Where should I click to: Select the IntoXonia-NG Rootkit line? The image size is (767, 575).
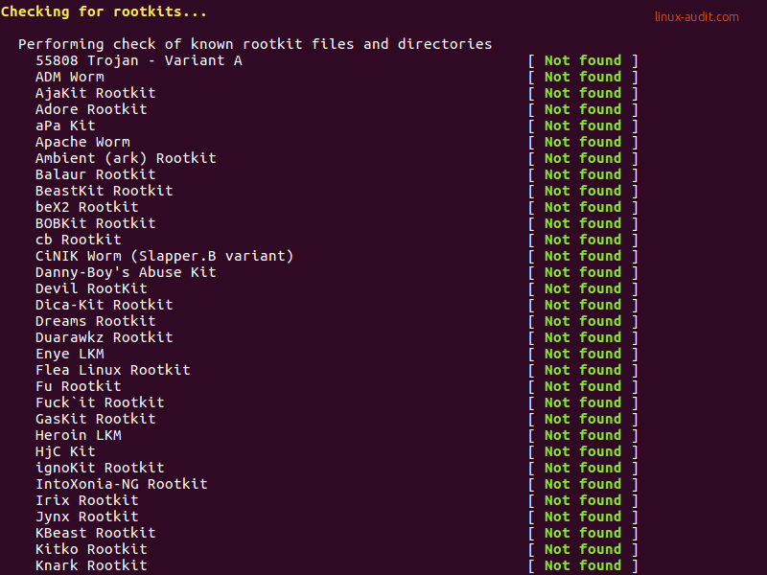coord(122,484)
